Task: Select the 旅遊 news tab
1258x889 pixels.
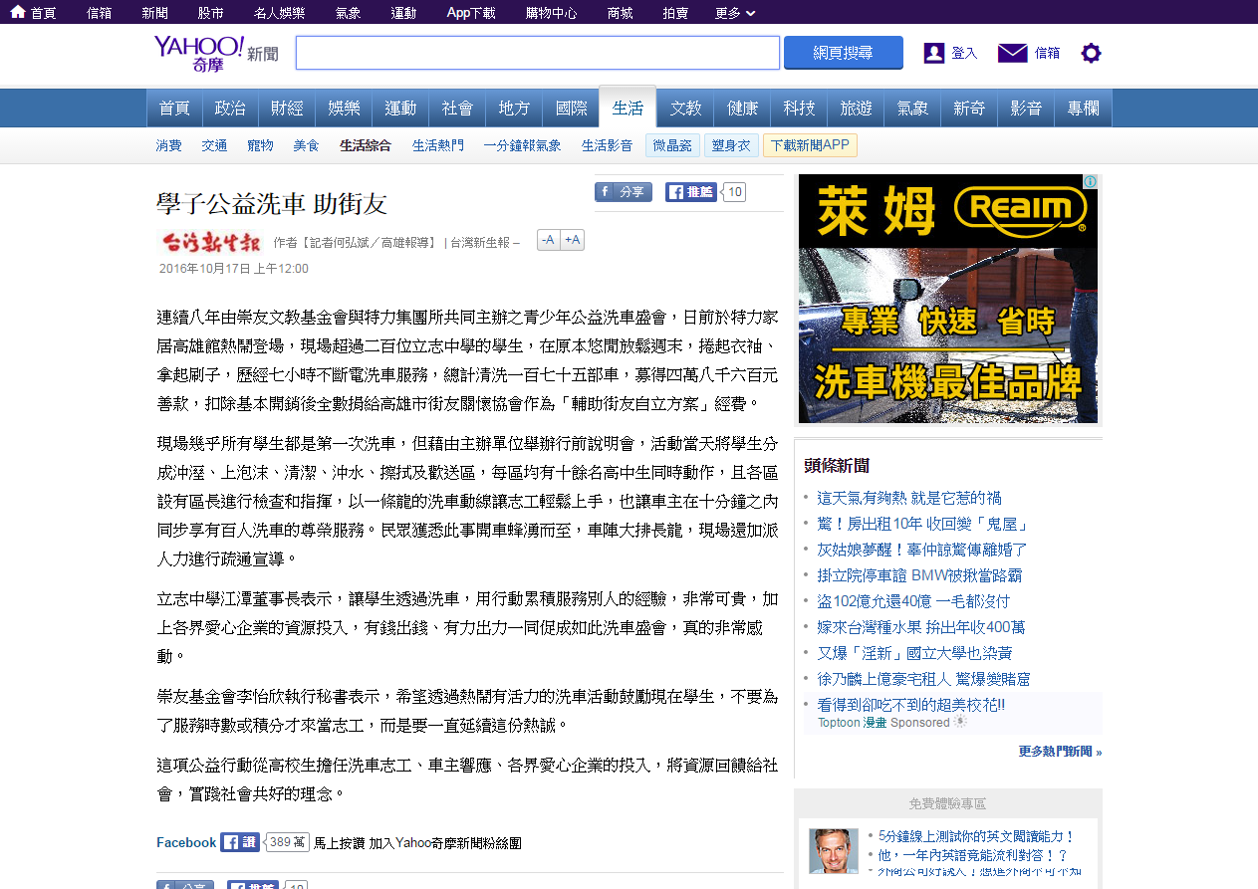Action: 856,109
